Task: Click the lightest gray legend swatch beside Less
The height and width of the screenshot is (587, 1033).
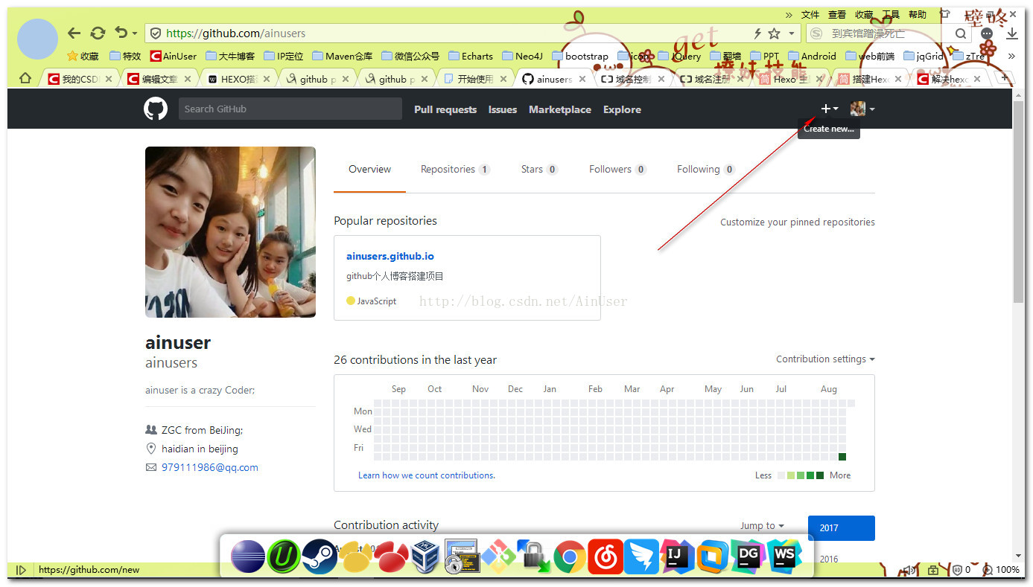Action: click(x=781, y=475)
